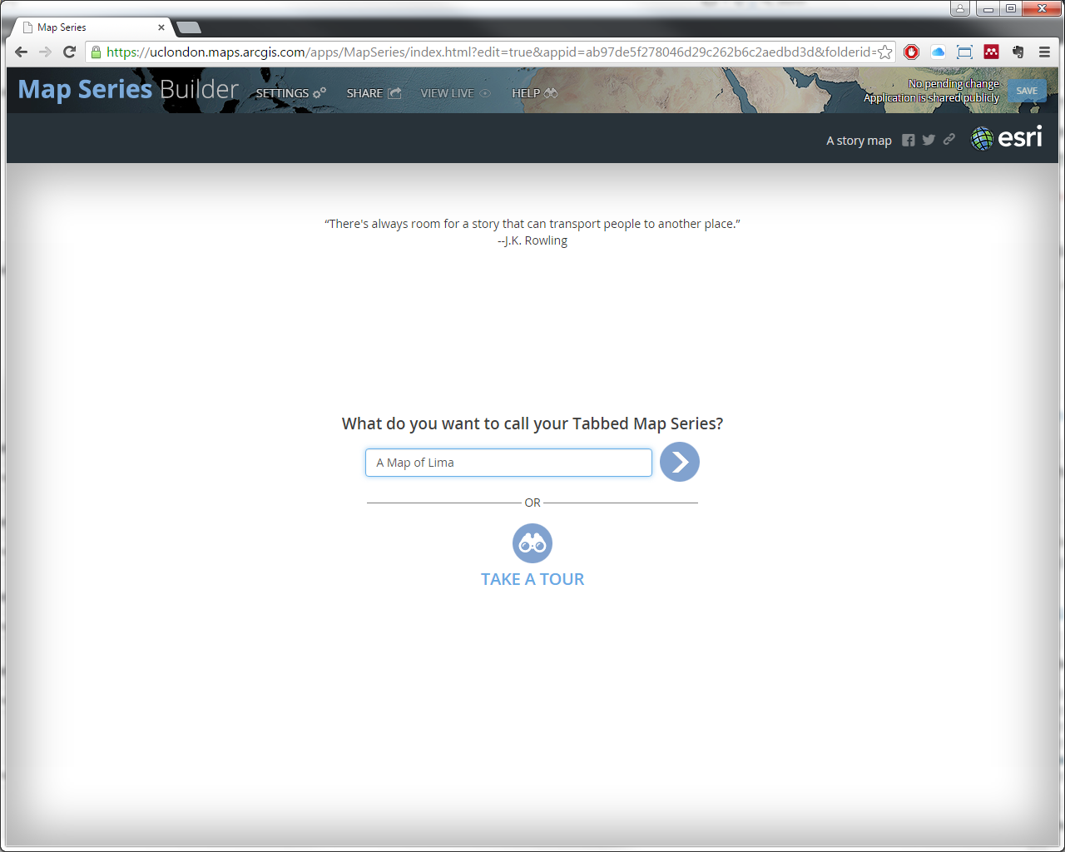The width and height of the screenshot is (1065, 852).
Task: Open the Settings menu in the builder
Action: pyautogui.click(x=290, y=93)
